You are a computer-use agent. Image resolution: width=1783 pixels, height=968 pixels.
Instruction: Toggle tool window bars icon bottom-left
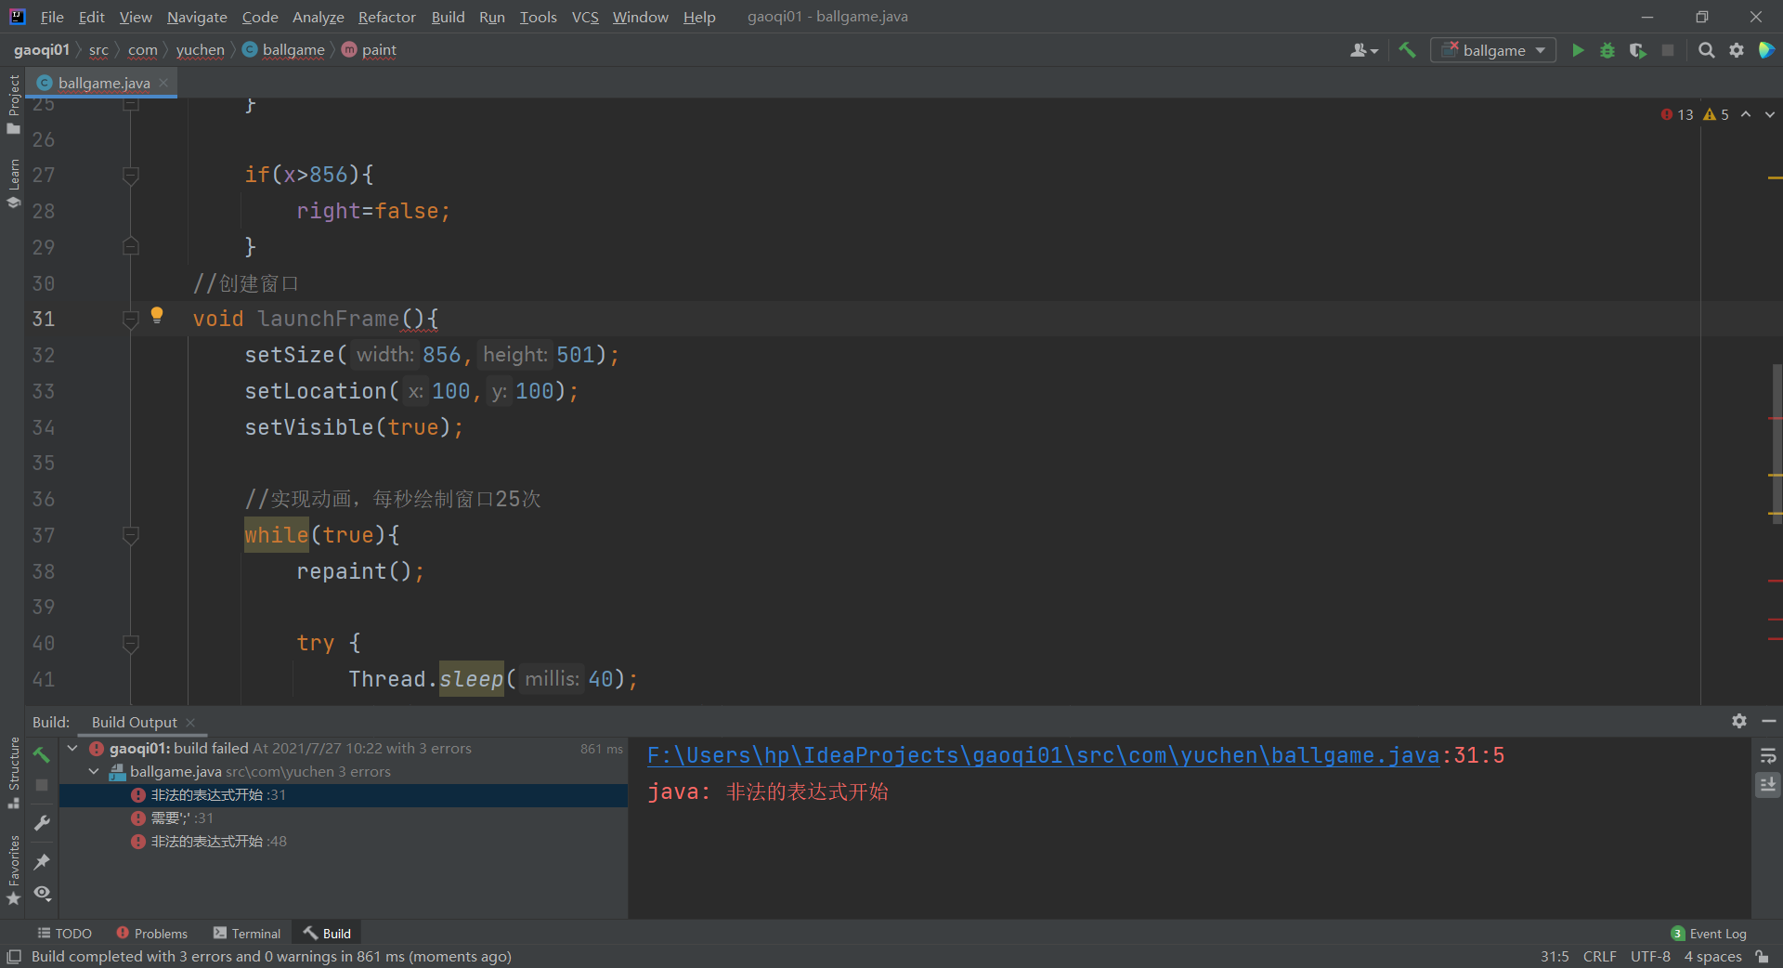coord(14,956)
